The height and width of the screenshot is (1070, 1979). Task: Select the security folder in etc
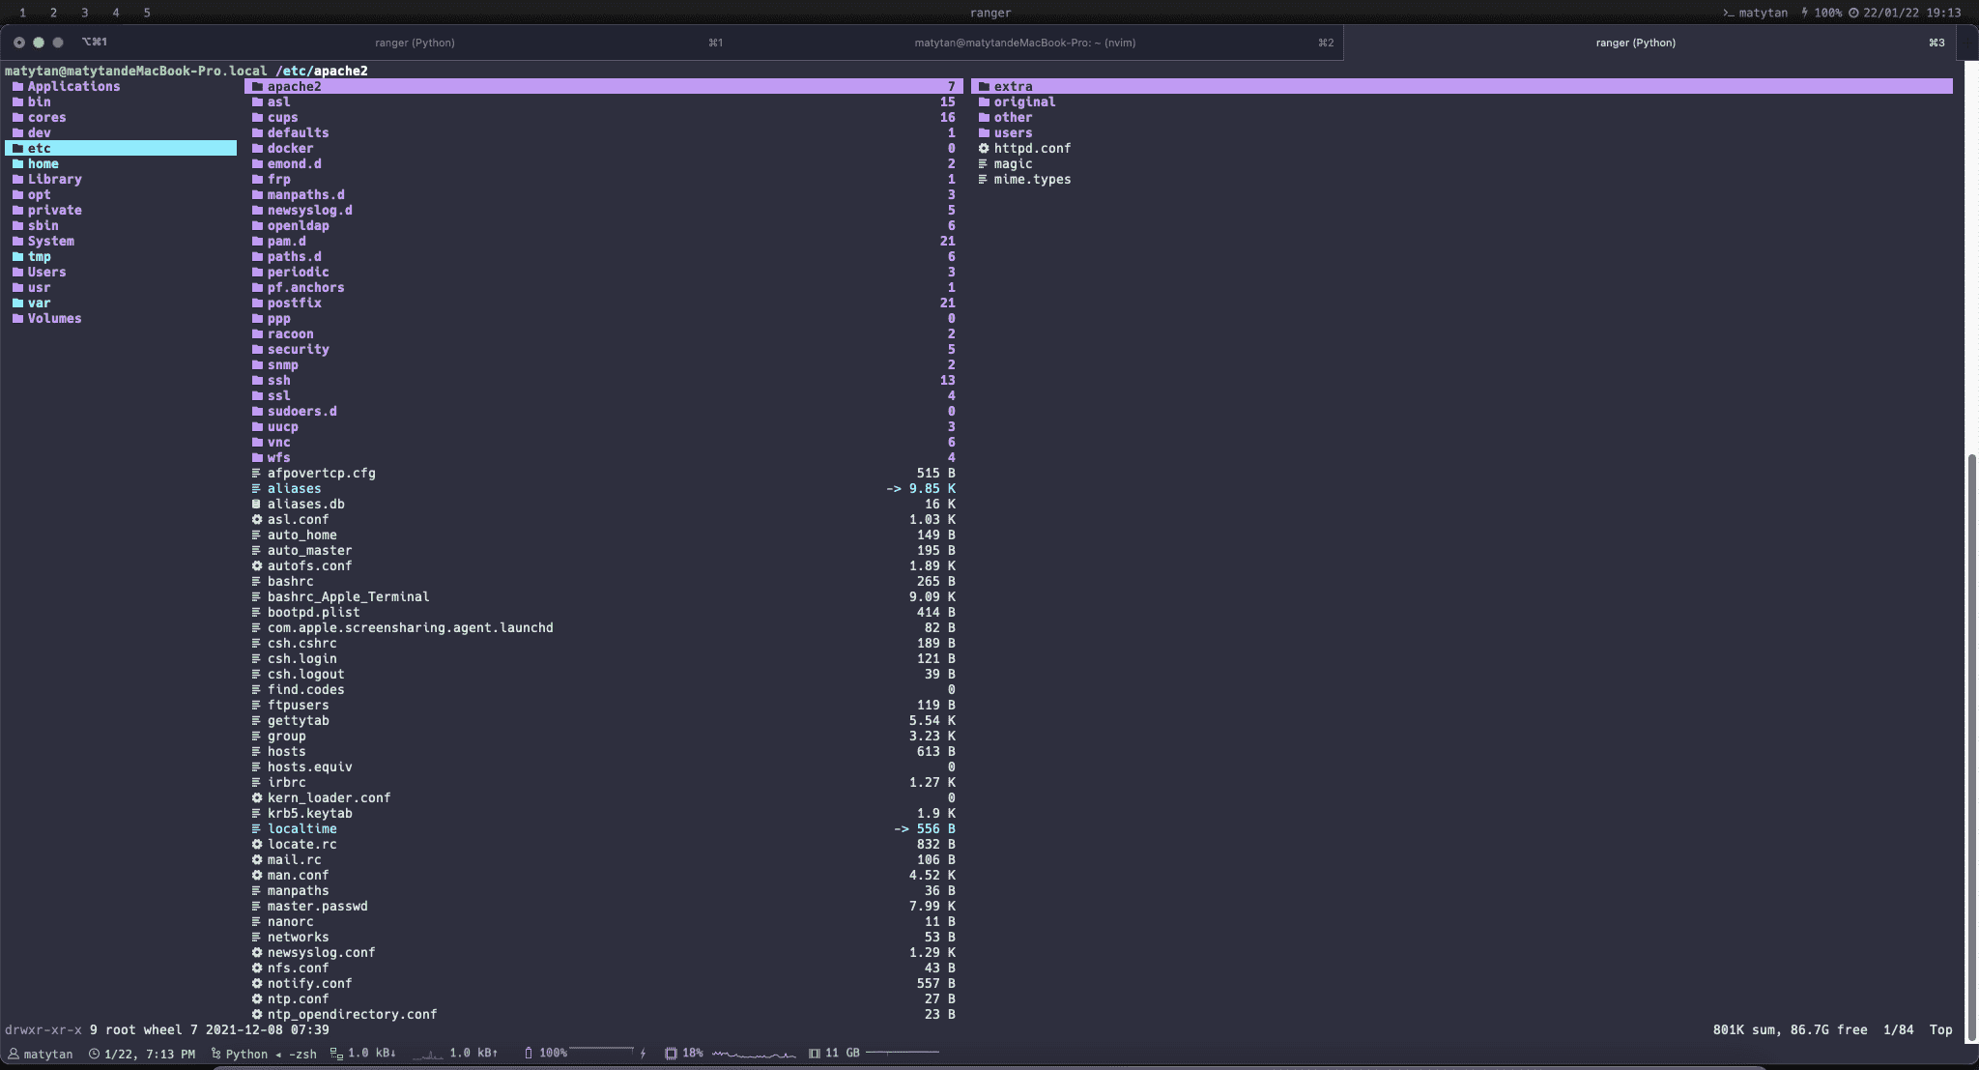[298, 350]
